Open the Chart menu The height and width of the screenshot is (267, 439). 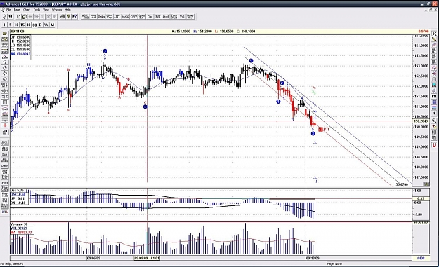tap(27, 10)
